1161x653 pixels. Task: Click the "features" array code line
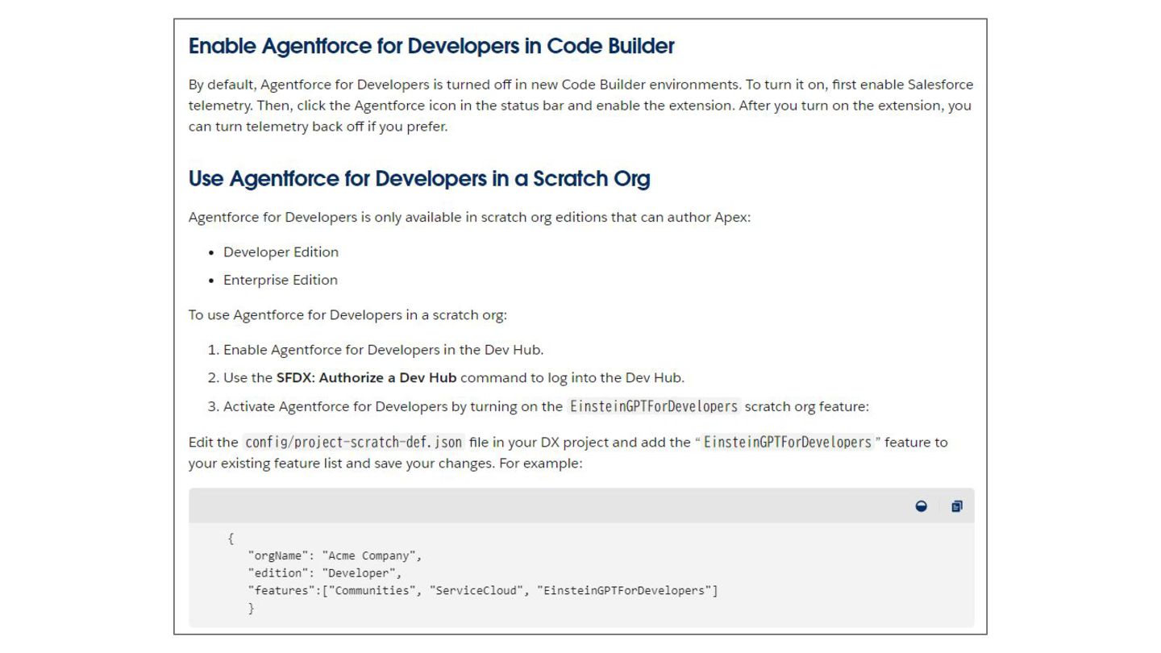click(x=483, y=591)
